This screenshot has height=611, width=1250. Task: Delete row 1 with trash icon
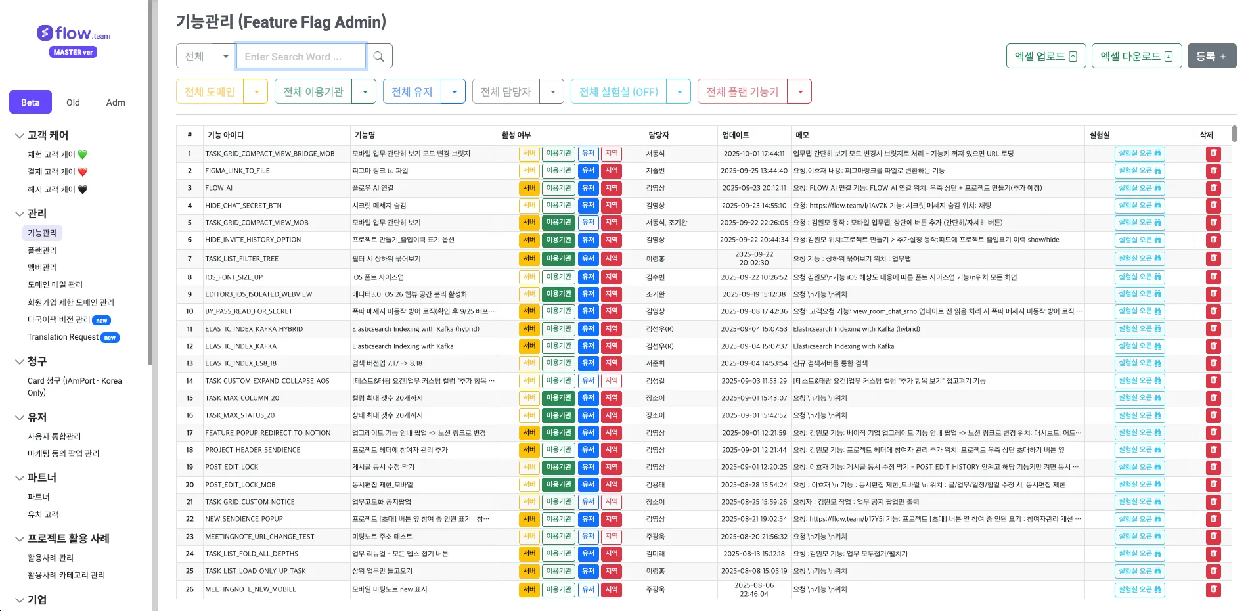pos(1213,154)
